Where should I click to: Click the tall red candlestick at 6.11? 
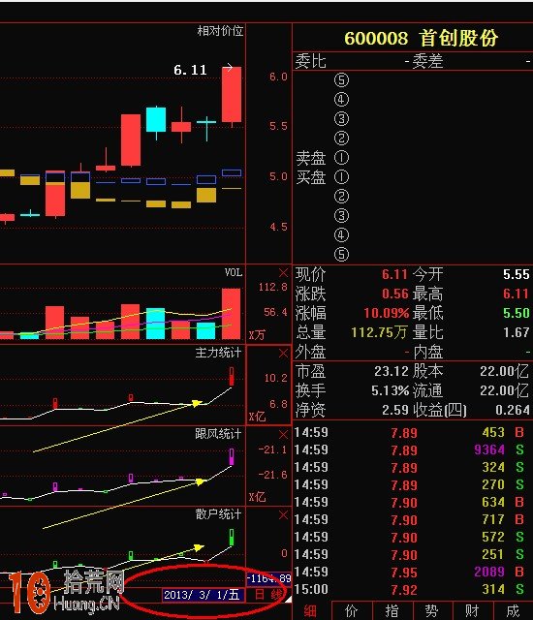point(232,95)
